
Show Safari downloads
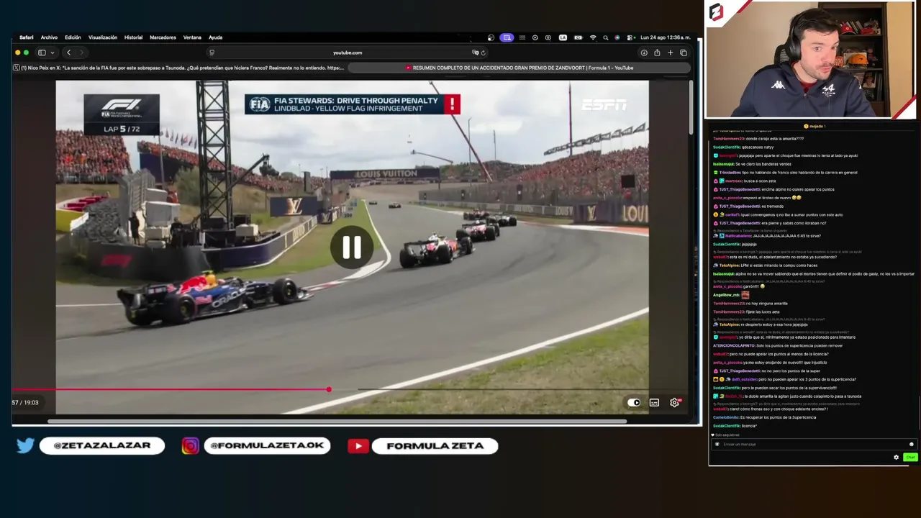[644, 53]
